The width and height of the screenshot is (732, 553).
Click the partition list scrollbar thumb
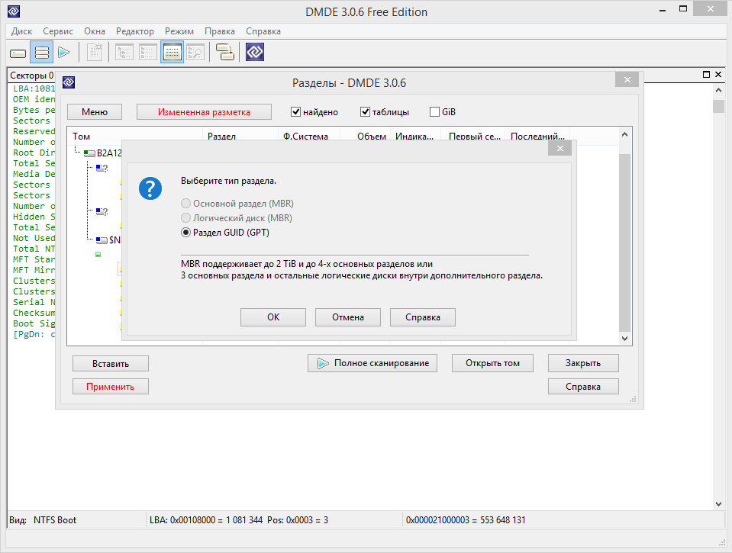[624, 243]
